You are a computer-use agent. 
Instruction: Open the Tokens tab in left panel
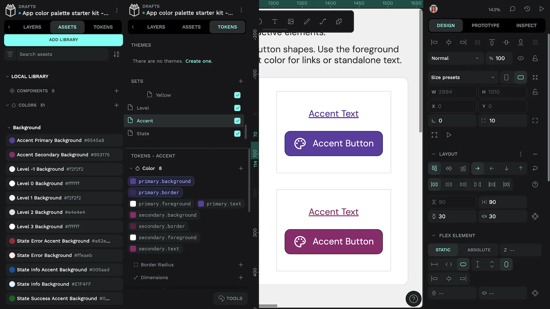103,27
